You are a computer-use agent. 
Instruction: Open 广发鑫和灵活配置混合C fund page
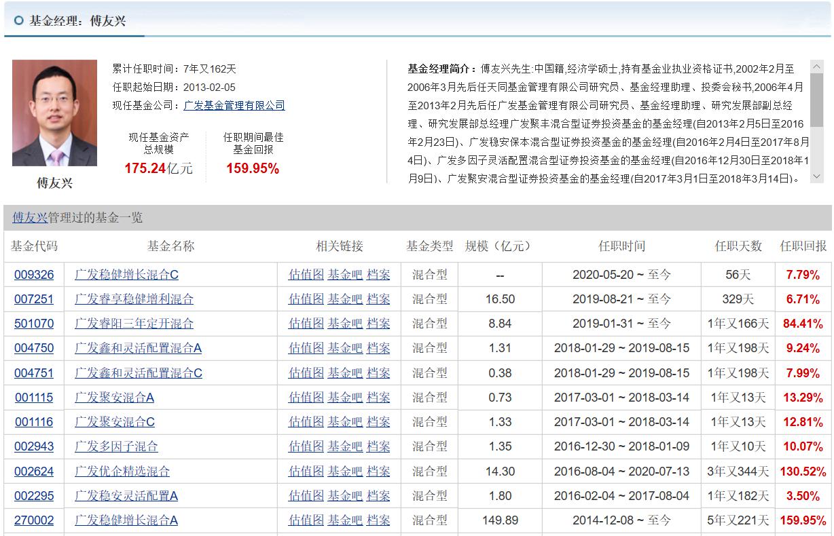139,372
